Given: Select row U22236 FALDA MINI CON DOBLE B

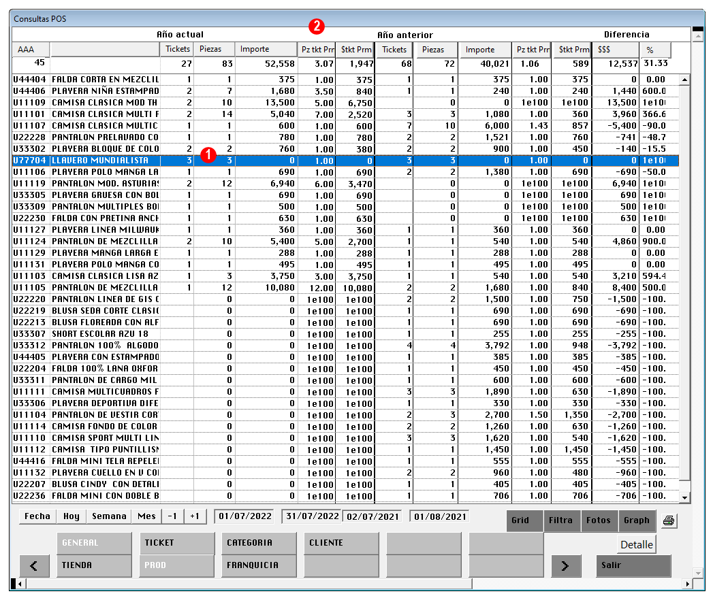Looking at the screenshot, I should [x=345, y=496].
